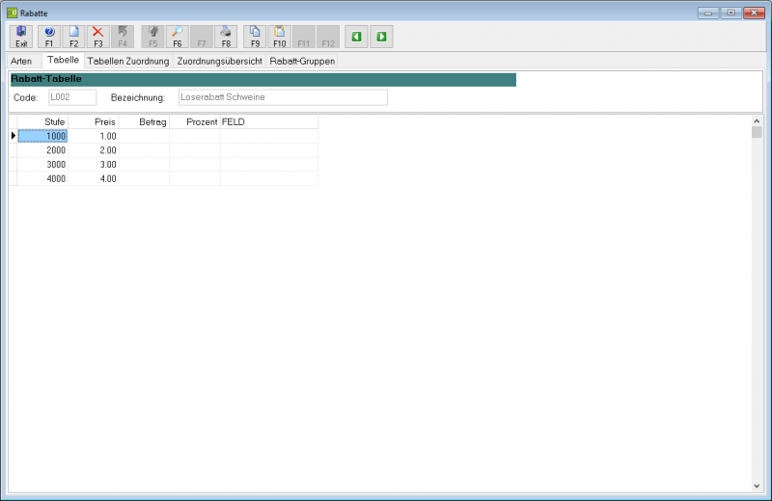Minimize the Rabatte window
Viewport: 772px width, 501px height.
(x=708, y=13)
